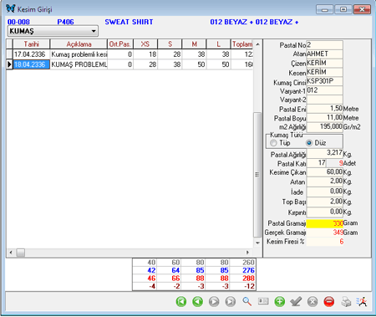This screenshot has height=317, width=376.
Task: Click the Atan field showing AHMET
Action: click(x=324, y=54)
